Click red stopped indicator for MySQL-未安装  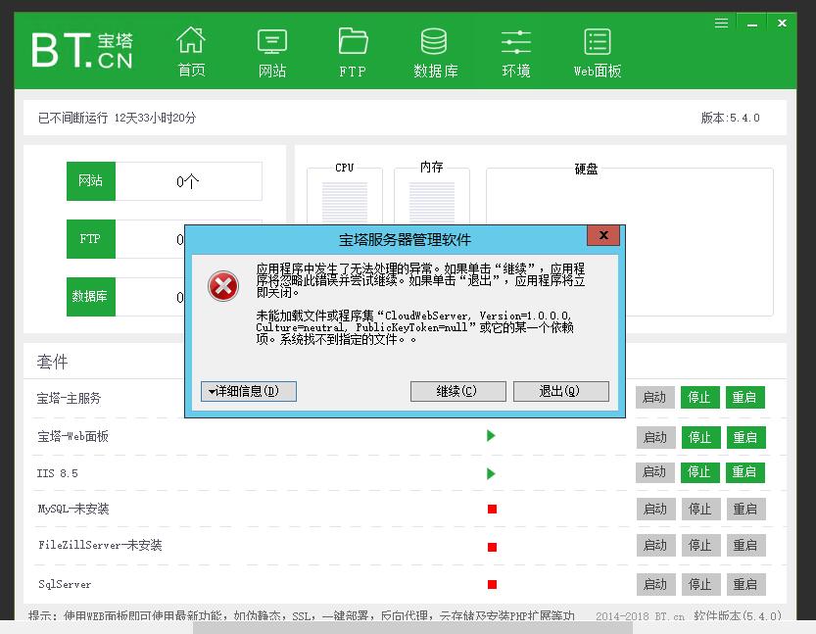[493, 510]
